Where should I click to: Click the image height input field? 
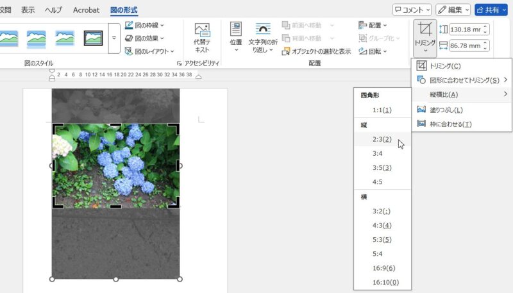pyautogui.click(x=465, y=29)
